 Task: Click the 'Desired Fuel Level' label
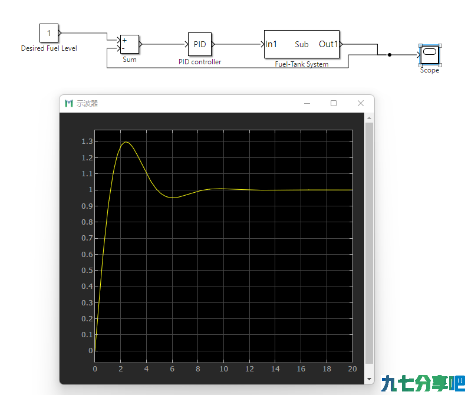pos(49,48)
